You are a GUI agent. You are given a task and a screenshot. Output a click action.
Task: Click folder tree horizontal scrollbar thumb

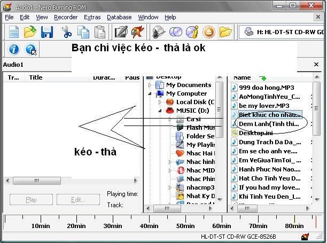[x=167, y=208]
